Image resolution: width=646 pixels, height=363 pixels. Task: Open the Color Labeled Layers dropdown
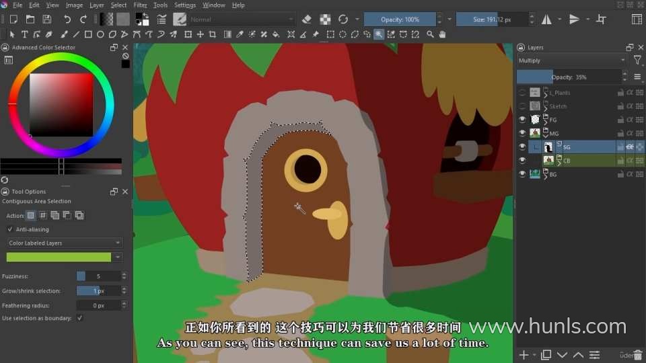[x=65, y=243]
